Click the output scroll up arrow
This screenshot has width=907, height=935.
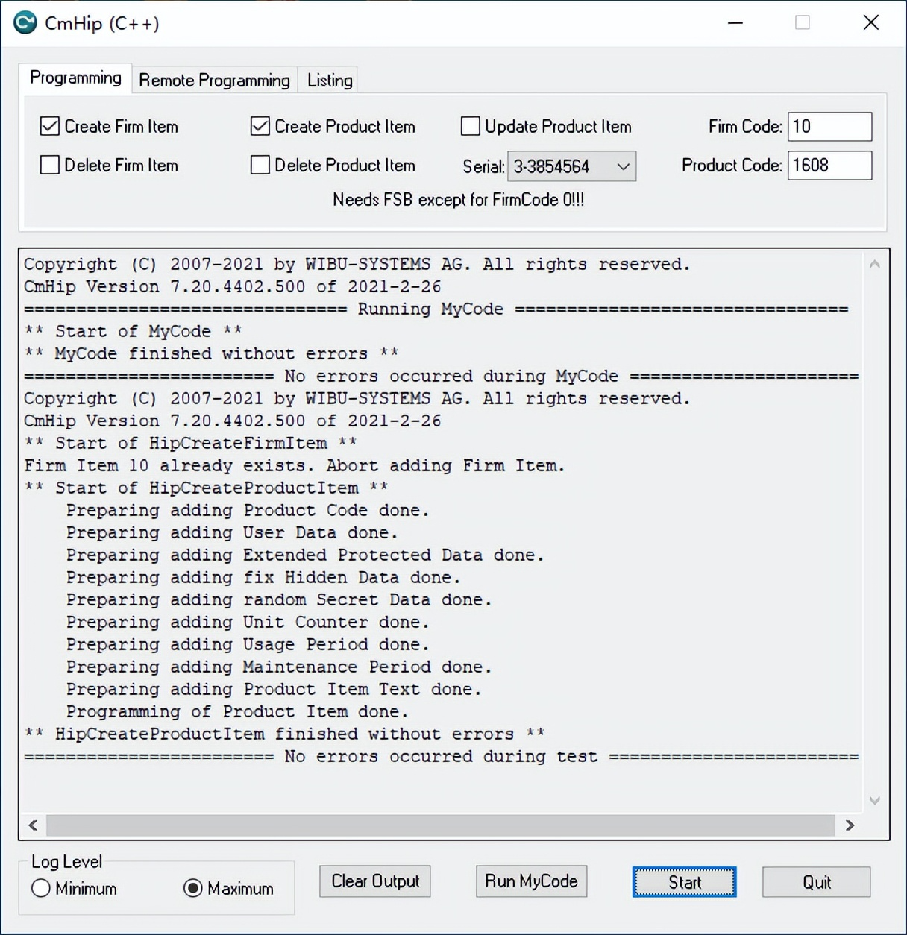point(875,264)
